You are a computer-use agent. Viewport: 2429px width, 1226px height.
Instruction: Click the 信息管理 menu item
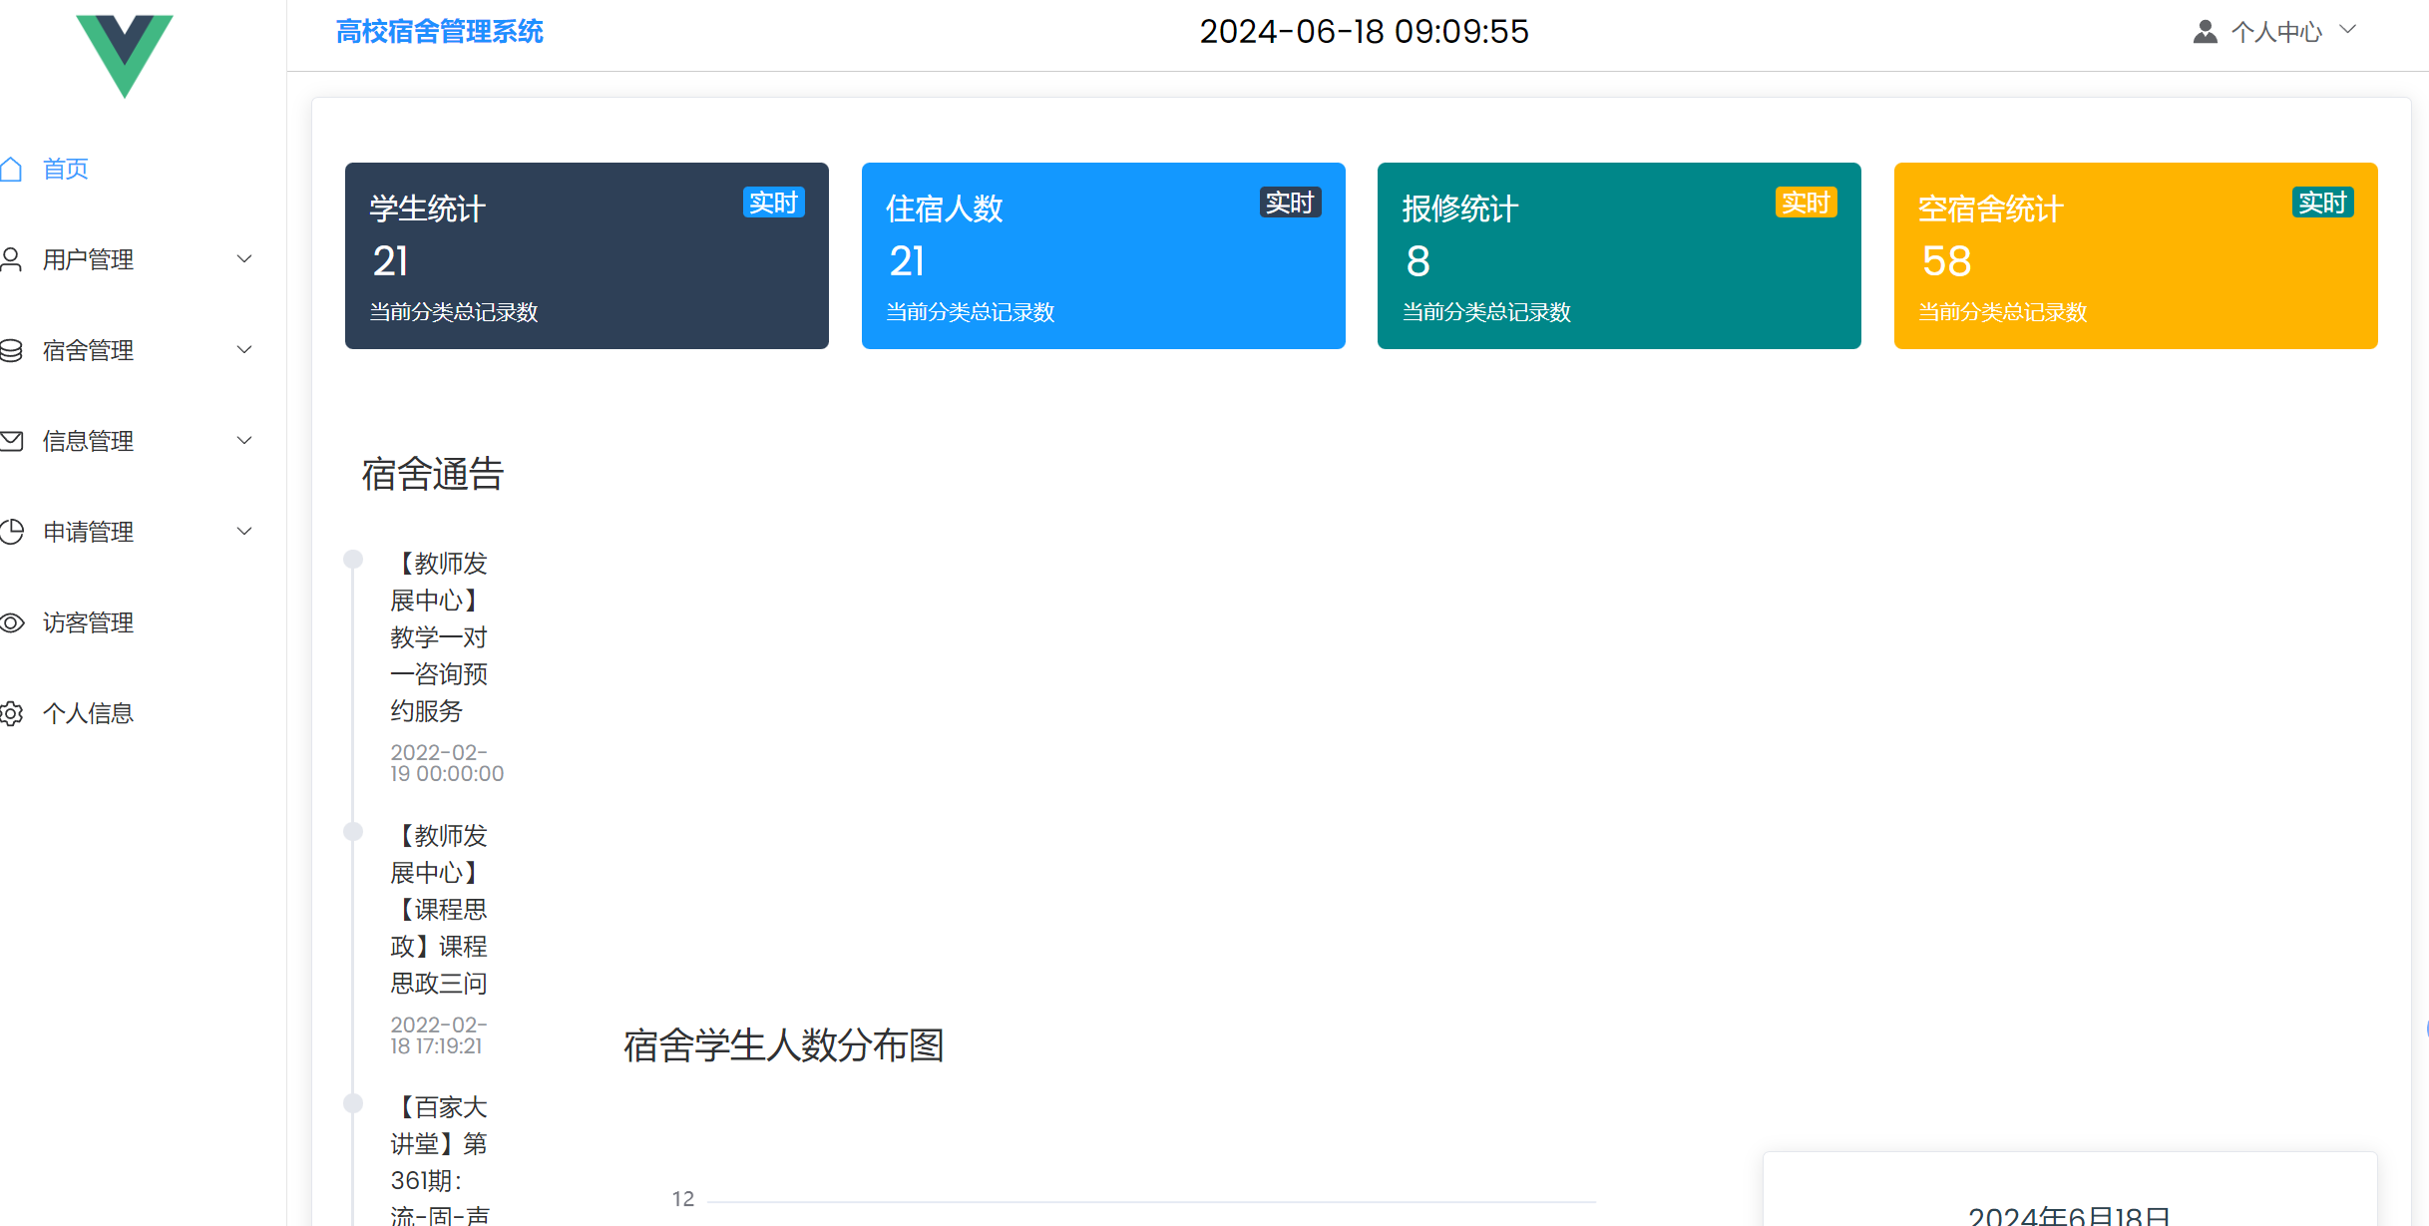[x=88, y=441]
